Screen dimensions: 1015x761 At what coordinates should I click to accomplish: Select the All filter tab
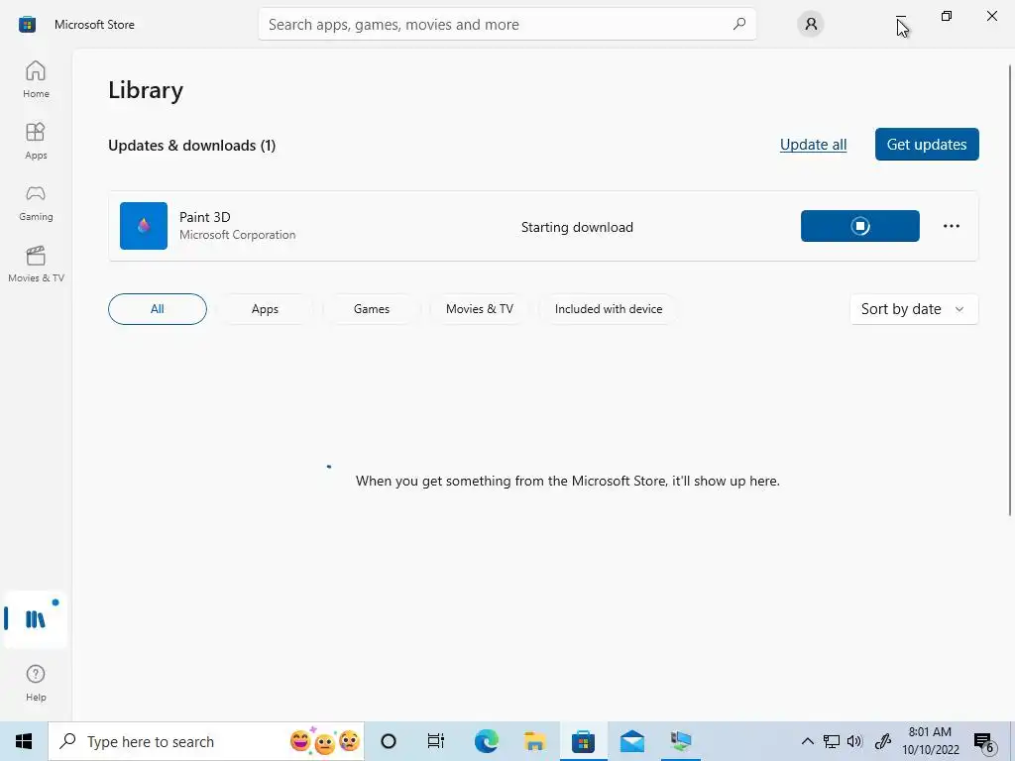pyautogui.click(x=158, y=309)
